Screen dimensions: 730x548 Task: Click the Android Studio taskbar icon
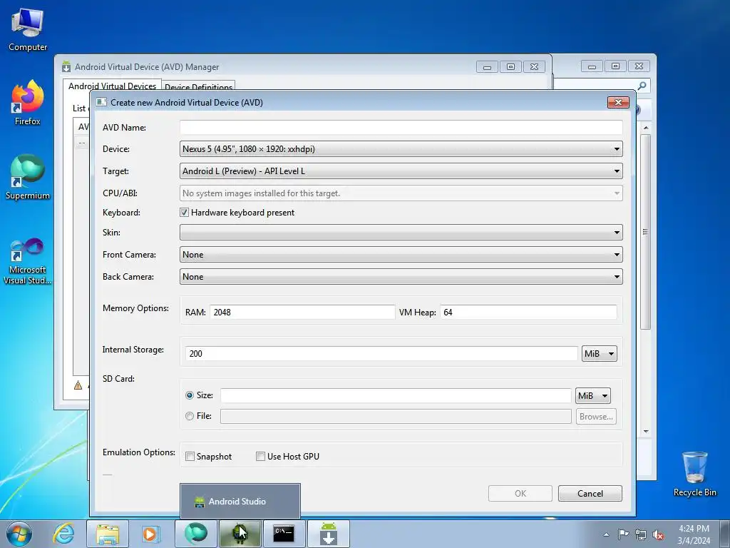[240, 534]
